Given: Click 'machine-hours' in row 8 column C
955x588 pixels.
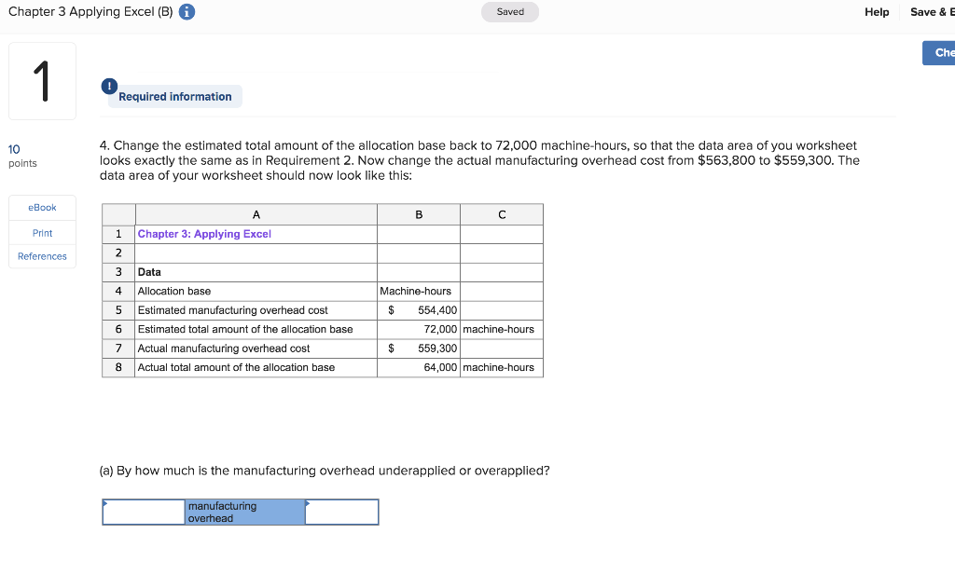Looking at the screenshot, I should 502,368.
